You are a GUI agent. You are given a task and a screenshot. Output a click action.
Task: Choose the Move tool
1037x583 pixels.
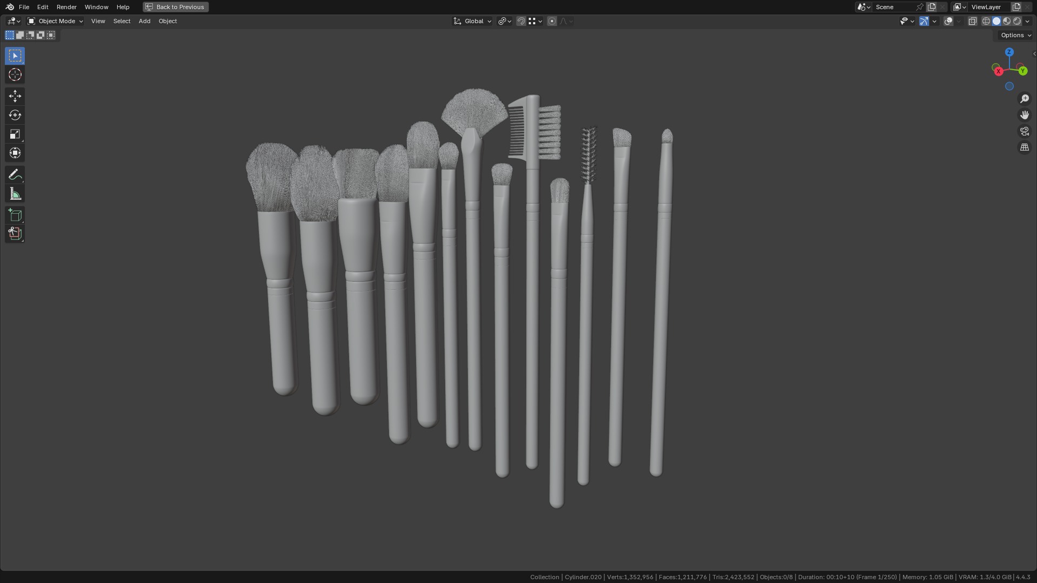click(x=15, y=96)
